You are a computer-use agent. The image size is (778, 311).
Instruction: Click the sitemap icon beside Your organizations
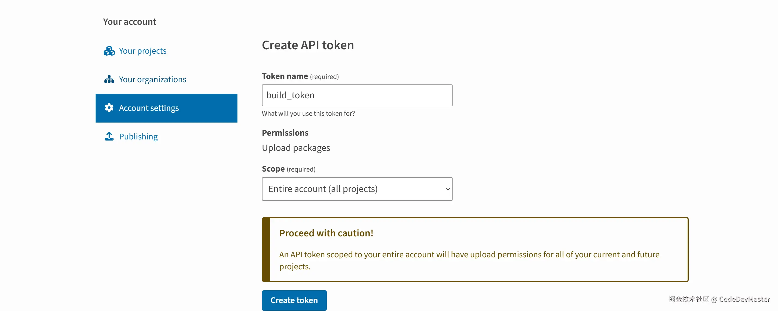109,80
